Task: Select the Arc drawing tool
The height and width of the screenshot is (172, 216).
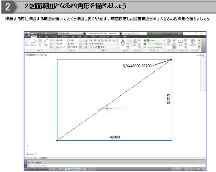Action: click(46, 42)
